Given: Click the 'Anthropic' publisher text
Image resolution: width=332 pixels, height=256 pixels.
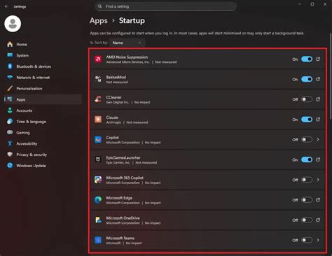Looking at the screenshot, I should [x=113, y=122].
